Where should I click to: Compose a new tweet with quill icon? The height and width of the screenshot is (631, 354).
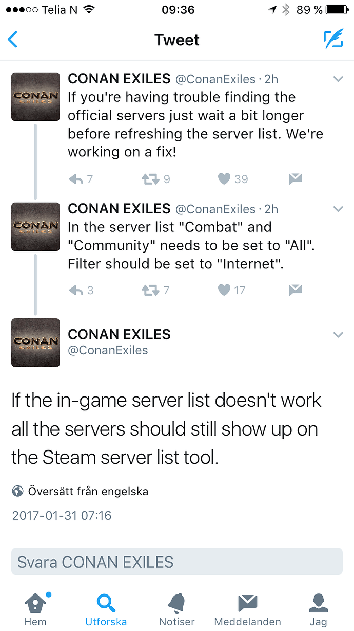pos(333,40)
